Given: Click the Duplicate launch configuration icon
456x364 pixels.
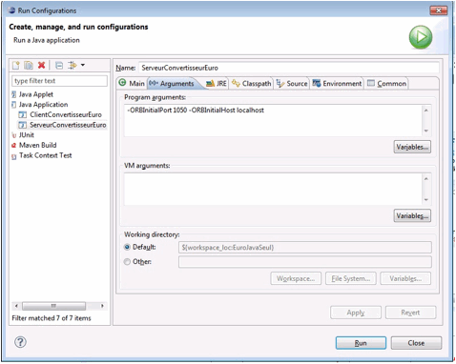Looking at the screenshot, I should (x=29, y=66).
